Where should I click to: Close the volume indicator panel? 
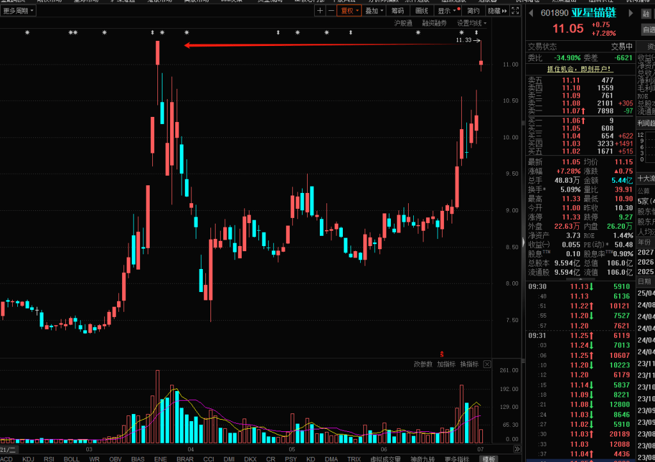487,364
